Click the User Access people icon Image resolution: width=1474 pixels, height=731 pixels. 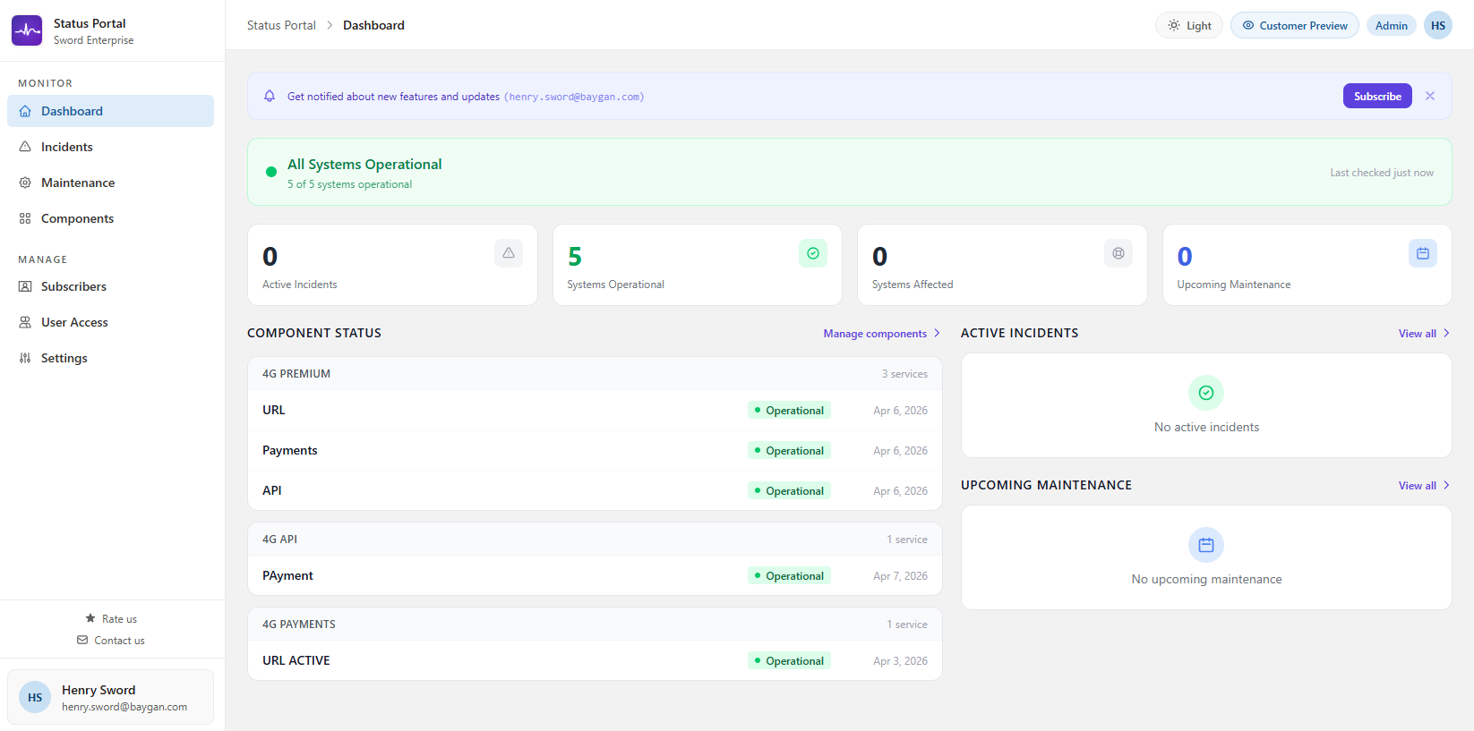coord(25,322)
